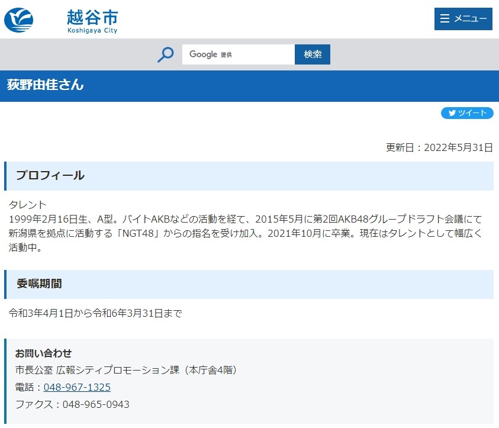The height and width of the screenshot is (428, 499).
Task: Click the Twitter bird ツイート button
Action: (466, 113)
